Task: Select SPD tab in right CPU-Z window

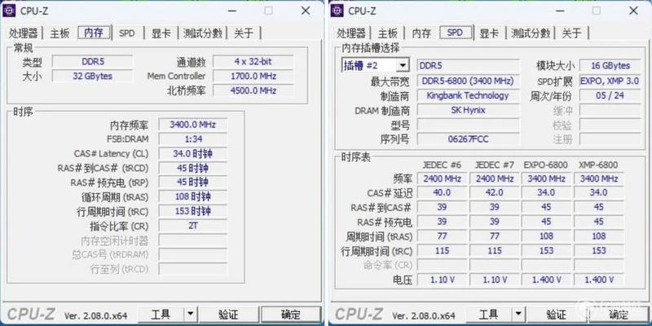Action: click(455, 33)
